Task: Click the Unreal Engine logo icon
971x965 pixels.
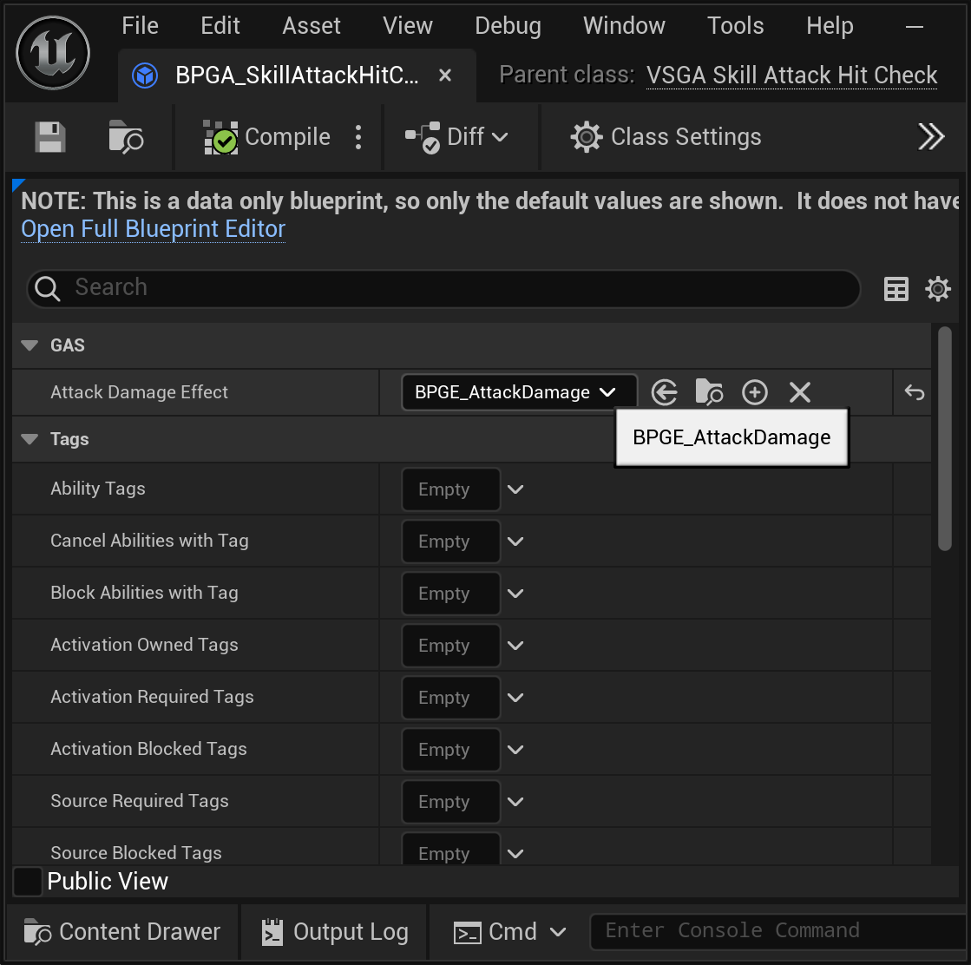Action: click(x=53, y=53)
